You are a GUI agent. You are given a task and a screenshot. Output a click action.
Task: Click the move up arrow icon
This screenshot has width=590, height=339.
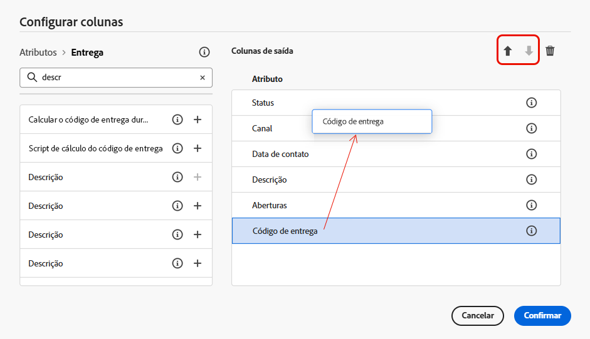pyautogui.click(x=508, y=51)
